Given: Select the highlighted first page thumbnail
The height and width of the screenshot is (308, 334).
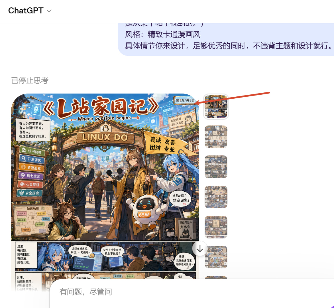Looking at the screenshot, I should point(216,106).
